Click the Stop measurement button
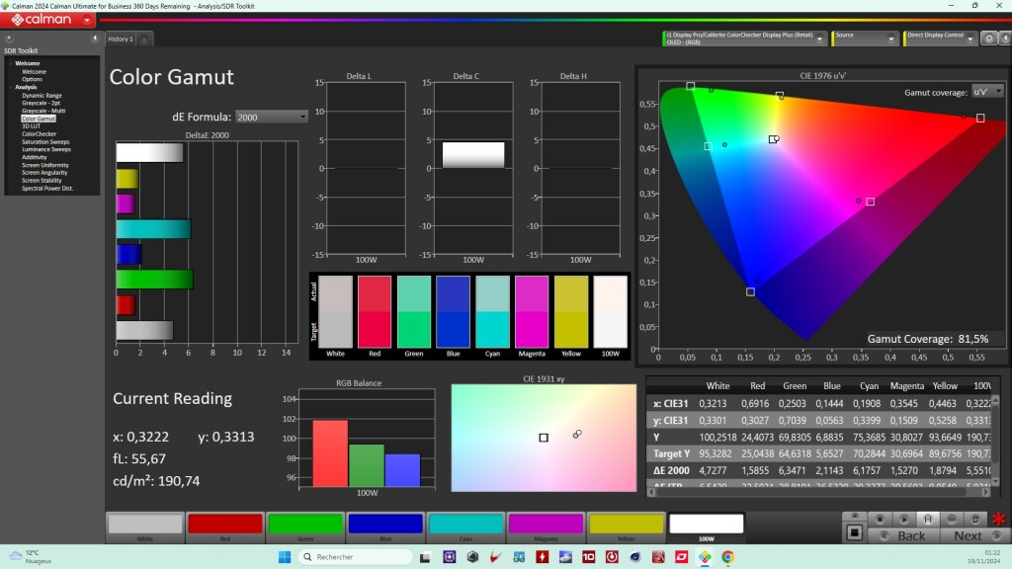The width and height of the screenshot is (1012, 569). [880, 519]
